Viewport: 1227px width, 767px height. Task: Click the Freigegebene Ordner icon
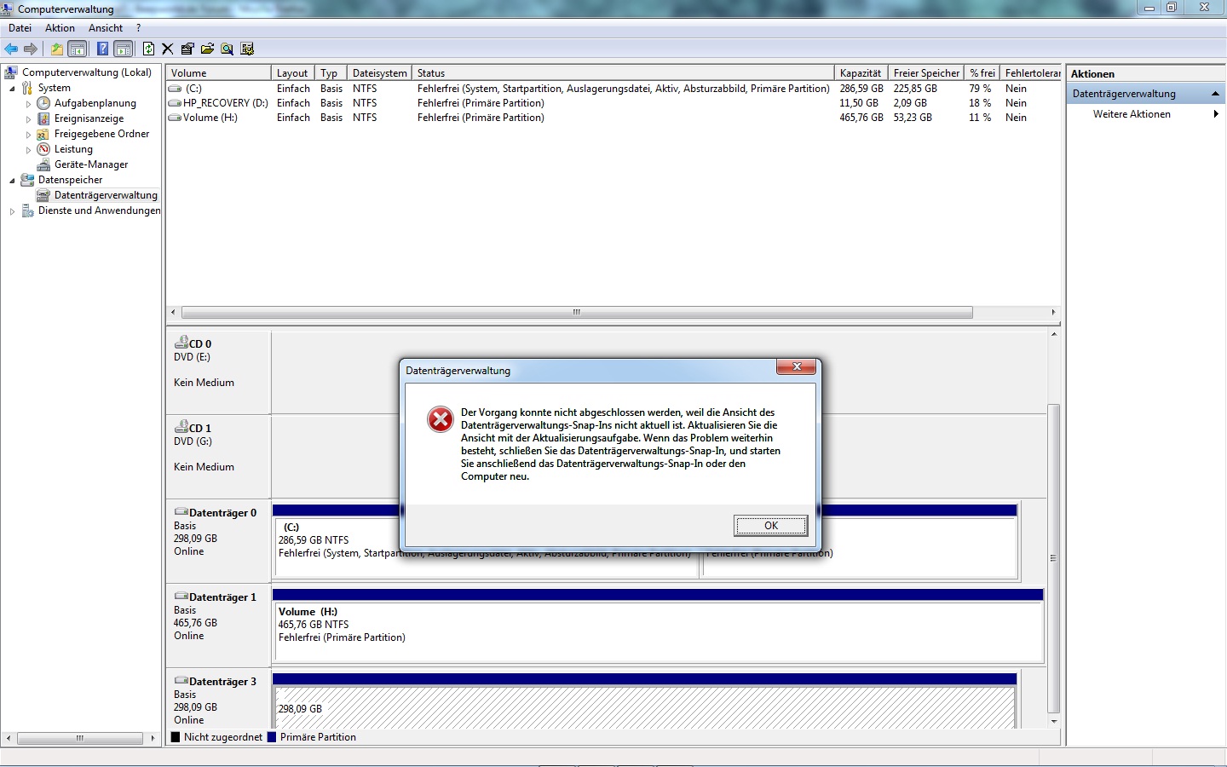43,134
